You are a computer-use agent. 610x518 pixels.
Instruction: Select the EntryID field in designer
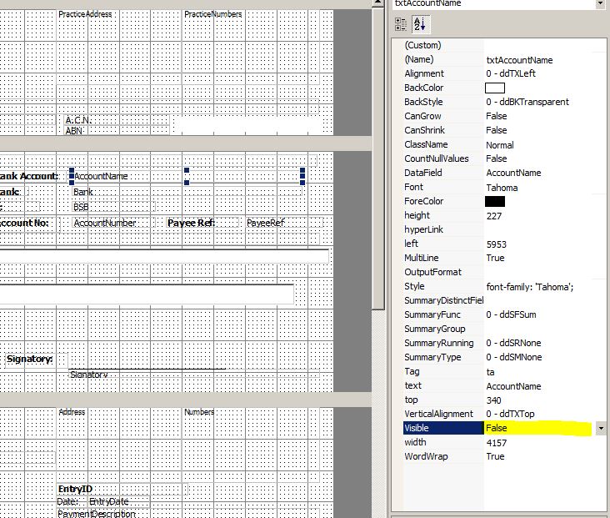(x=75, y=488)
